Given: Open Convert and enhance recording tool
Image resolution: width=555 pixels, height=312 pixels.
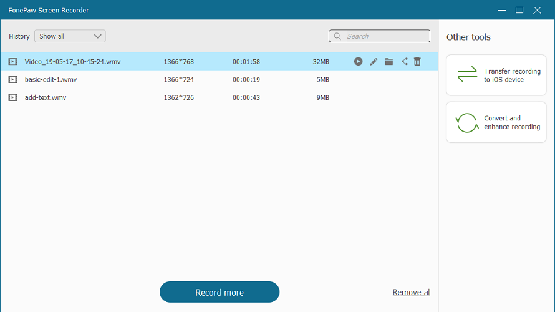Looking at the screenshot, I should [496, 122].
